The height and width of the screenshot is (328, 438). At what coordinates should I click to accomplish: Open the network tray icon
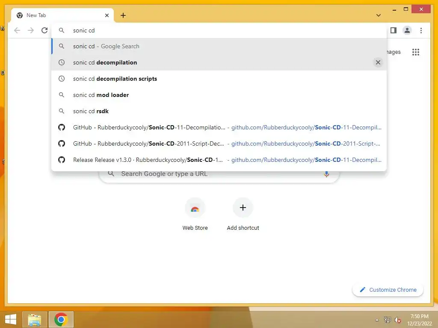387,320
